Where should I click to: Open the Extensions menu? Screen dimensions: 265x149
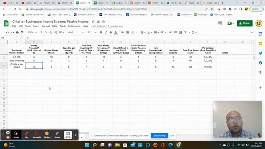click(x=74, y=26)
